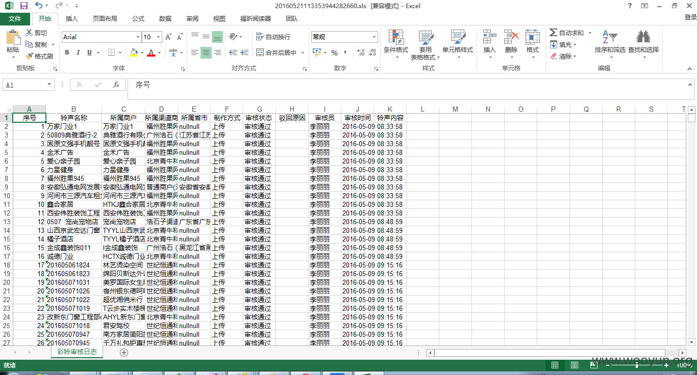697x375 pixels.
Task: Toggle italic formatting
Action: point(78,52)
